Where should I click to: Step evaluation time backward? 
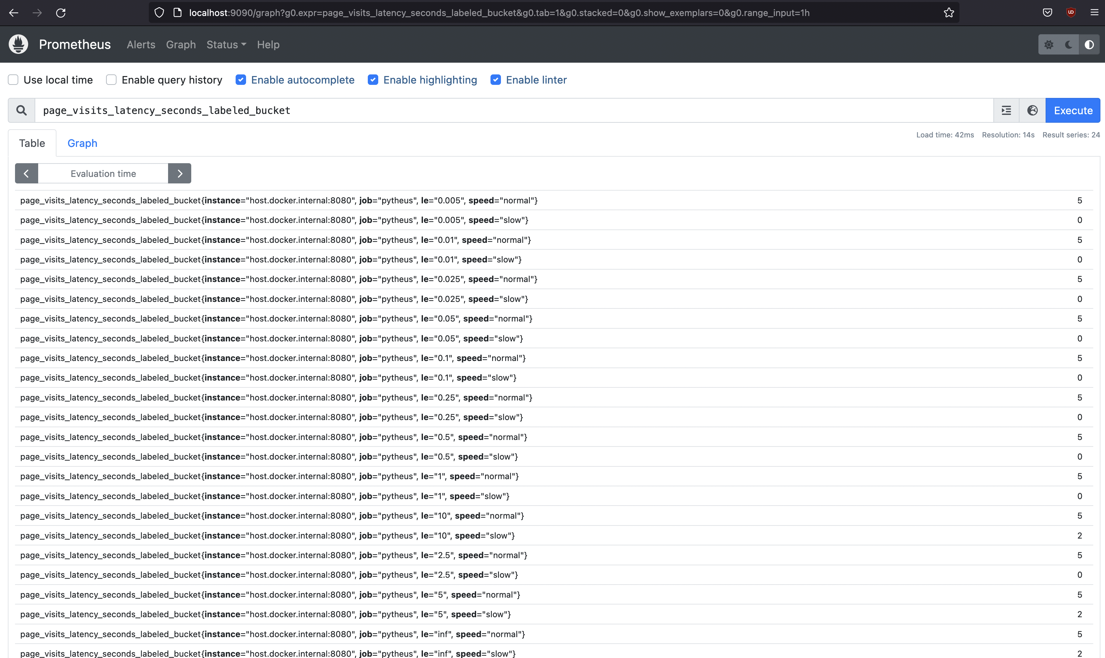[x=26, y=173]
